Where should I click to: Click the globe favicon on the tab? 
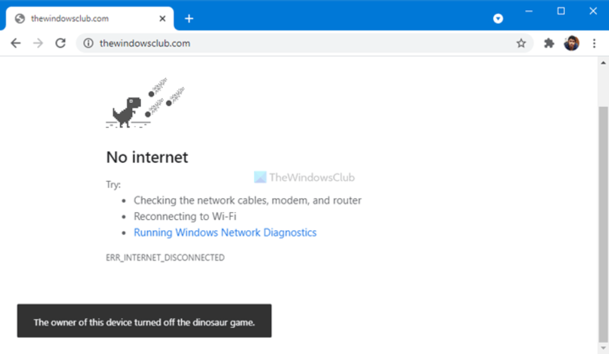tap(20, 19)
